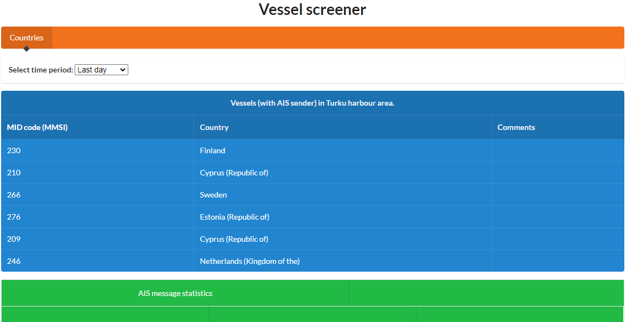The height and width of the screenshot is (322, 626).
Task: Click the AIS message statistics header
Action: point(175,293)
